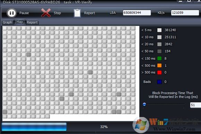This screenshot has width=201, height=134.
Task: Click the < 5 ms color swatch
Action: click(x=159, y=30)
